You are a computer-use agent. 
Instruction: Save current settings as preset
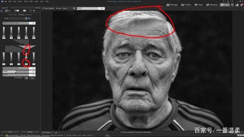[x=29, y=19]
